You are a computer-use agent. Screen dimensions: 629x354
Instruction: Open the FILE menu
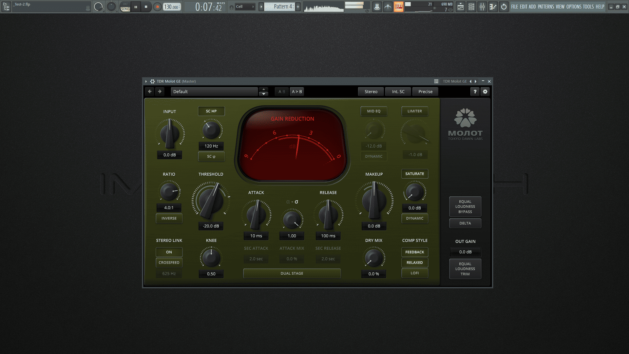pos(515,7)
